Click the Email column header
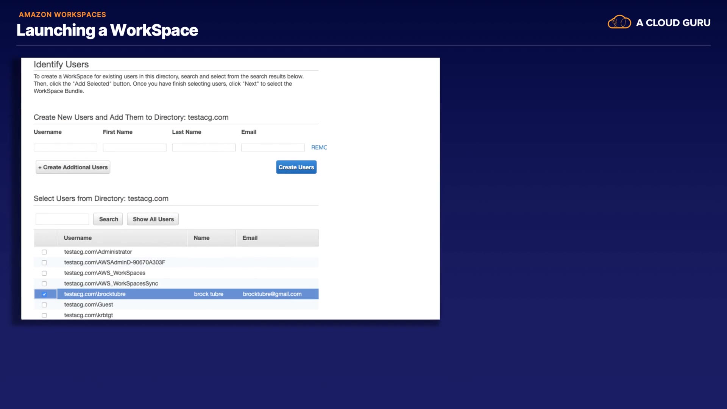 [x=250, y=238]
